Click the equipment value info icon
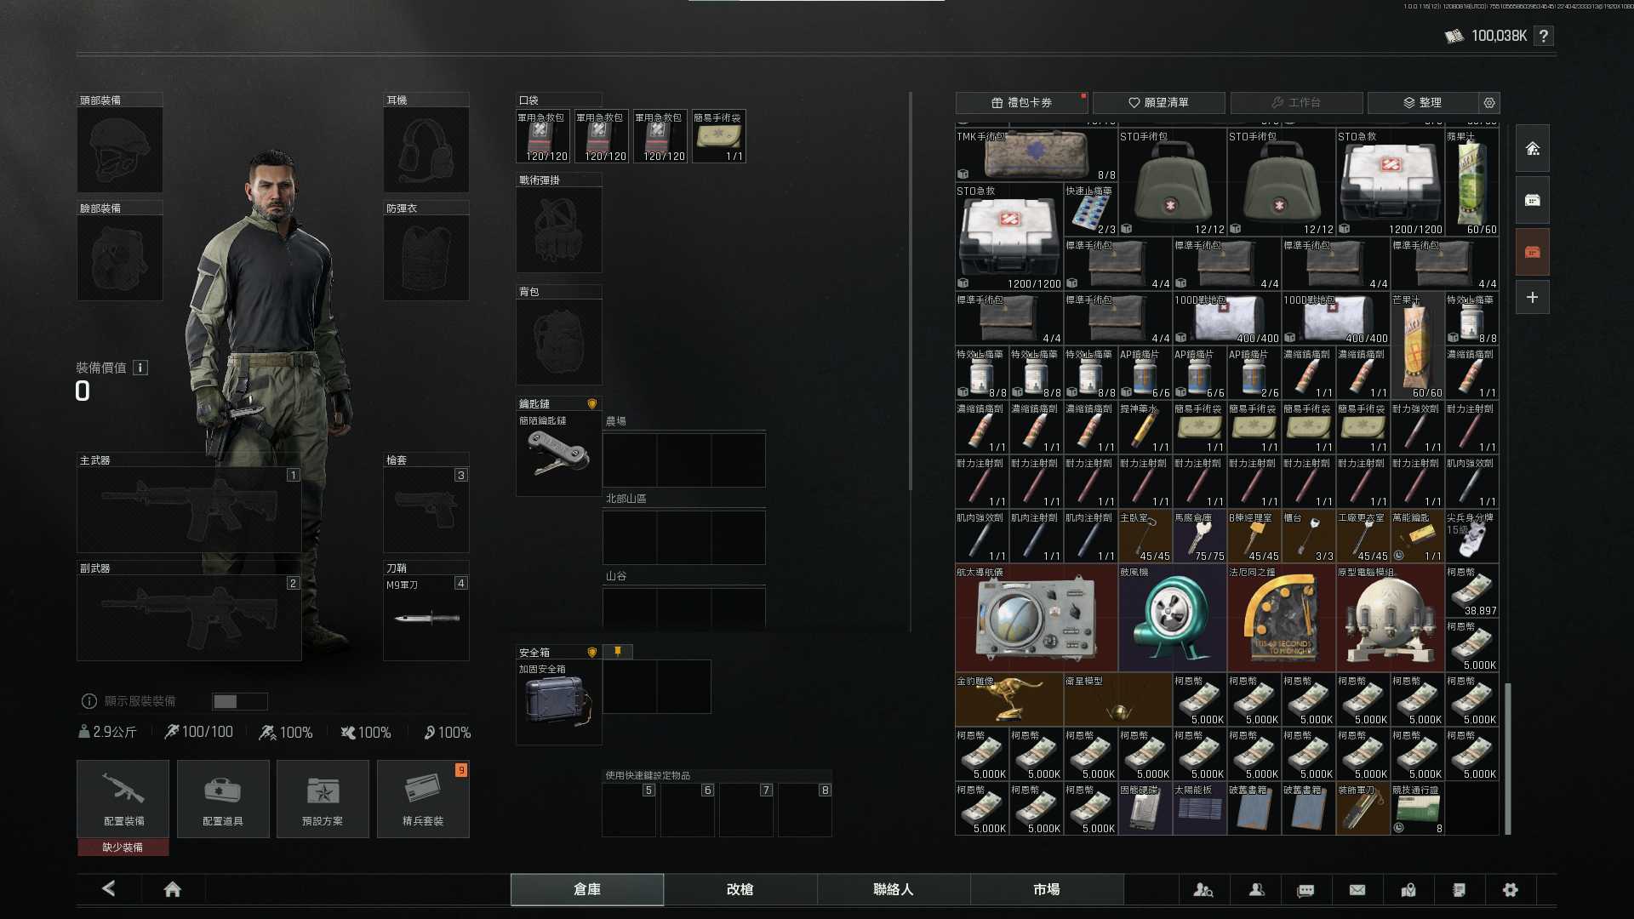The height and width of the screenshot is (919, 1634). point(140,368)
